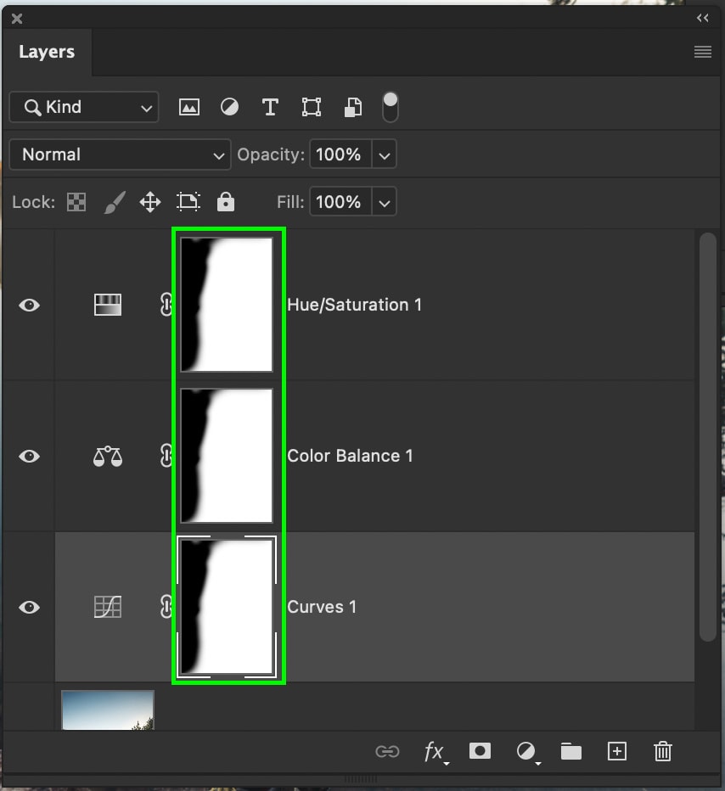725x791 pixels.
Task: Filter for smart objects icon
Action: 352,107
